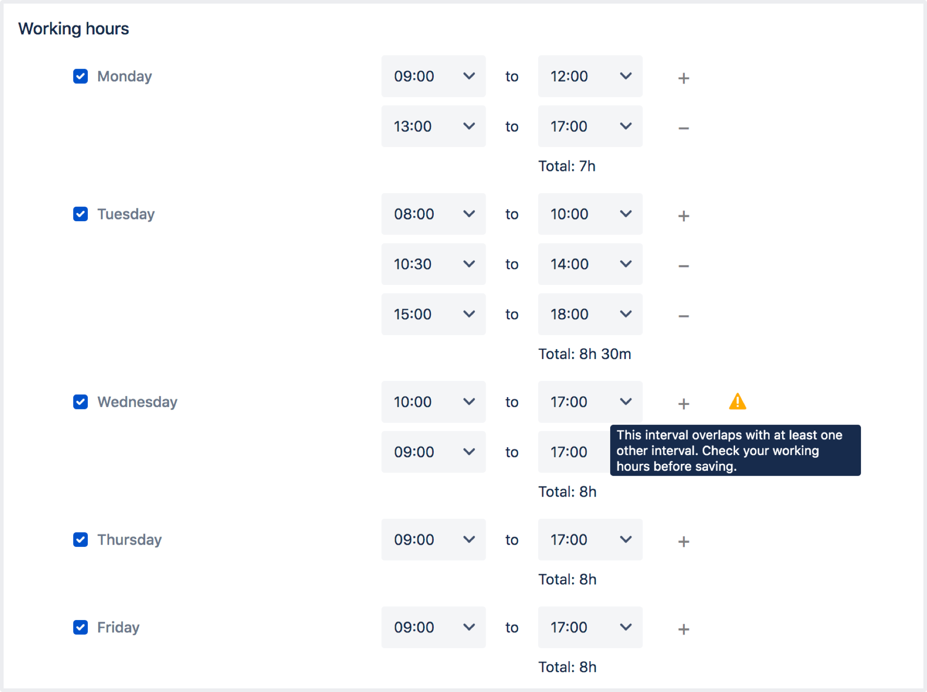The width and height of the screenshot is (927, 692).
Task: Click the remove interval icon for Tuesday second row
Action: (683, 264)
